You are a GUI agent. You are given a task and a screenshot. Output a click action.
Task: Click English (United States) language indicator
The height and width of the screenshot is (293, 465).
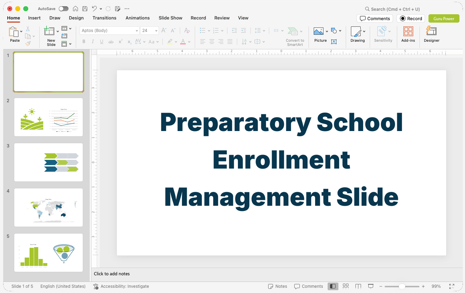tap(63, 286)
